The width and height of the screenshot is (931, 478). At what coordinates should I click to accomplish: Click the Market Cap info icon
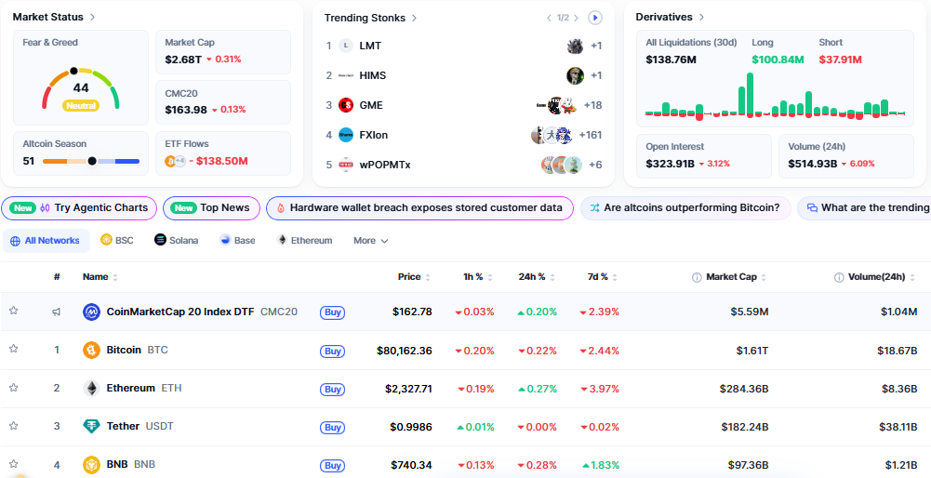[697, 277]
